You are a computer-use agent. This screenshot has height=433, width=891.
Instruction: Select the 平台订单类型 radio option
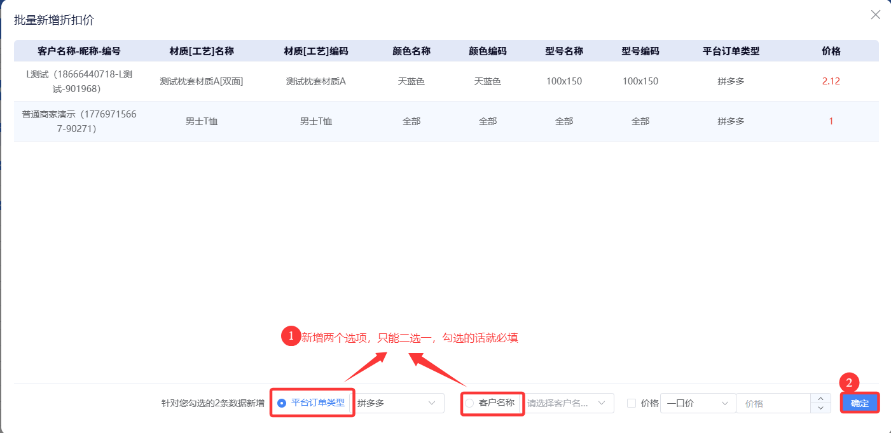point(282,403)
